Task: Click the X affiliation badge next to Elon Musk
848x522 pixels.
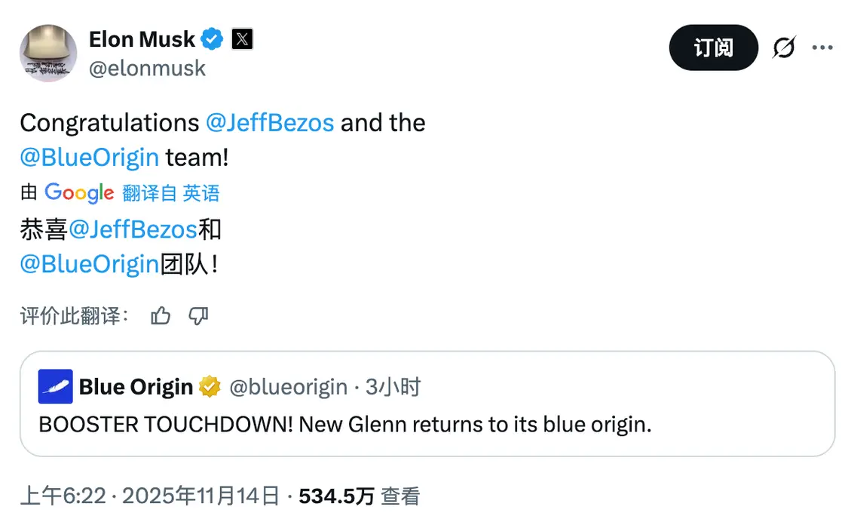Action: tap(241, 38)
